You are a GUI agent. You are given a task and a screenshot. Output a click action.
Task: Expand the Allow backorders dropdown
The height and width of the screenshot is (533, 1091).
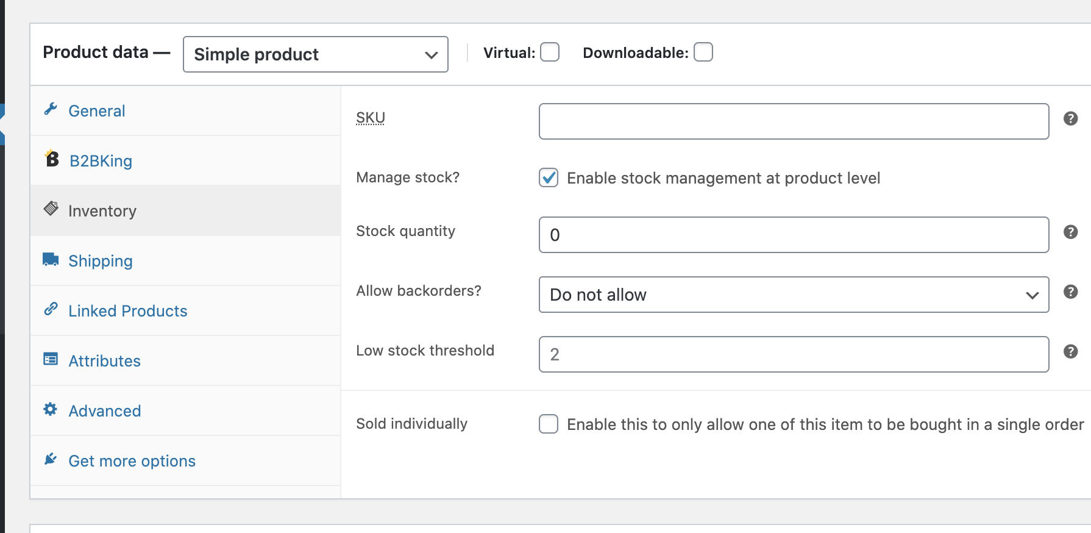pyautogui.click(x=794, y=295)
